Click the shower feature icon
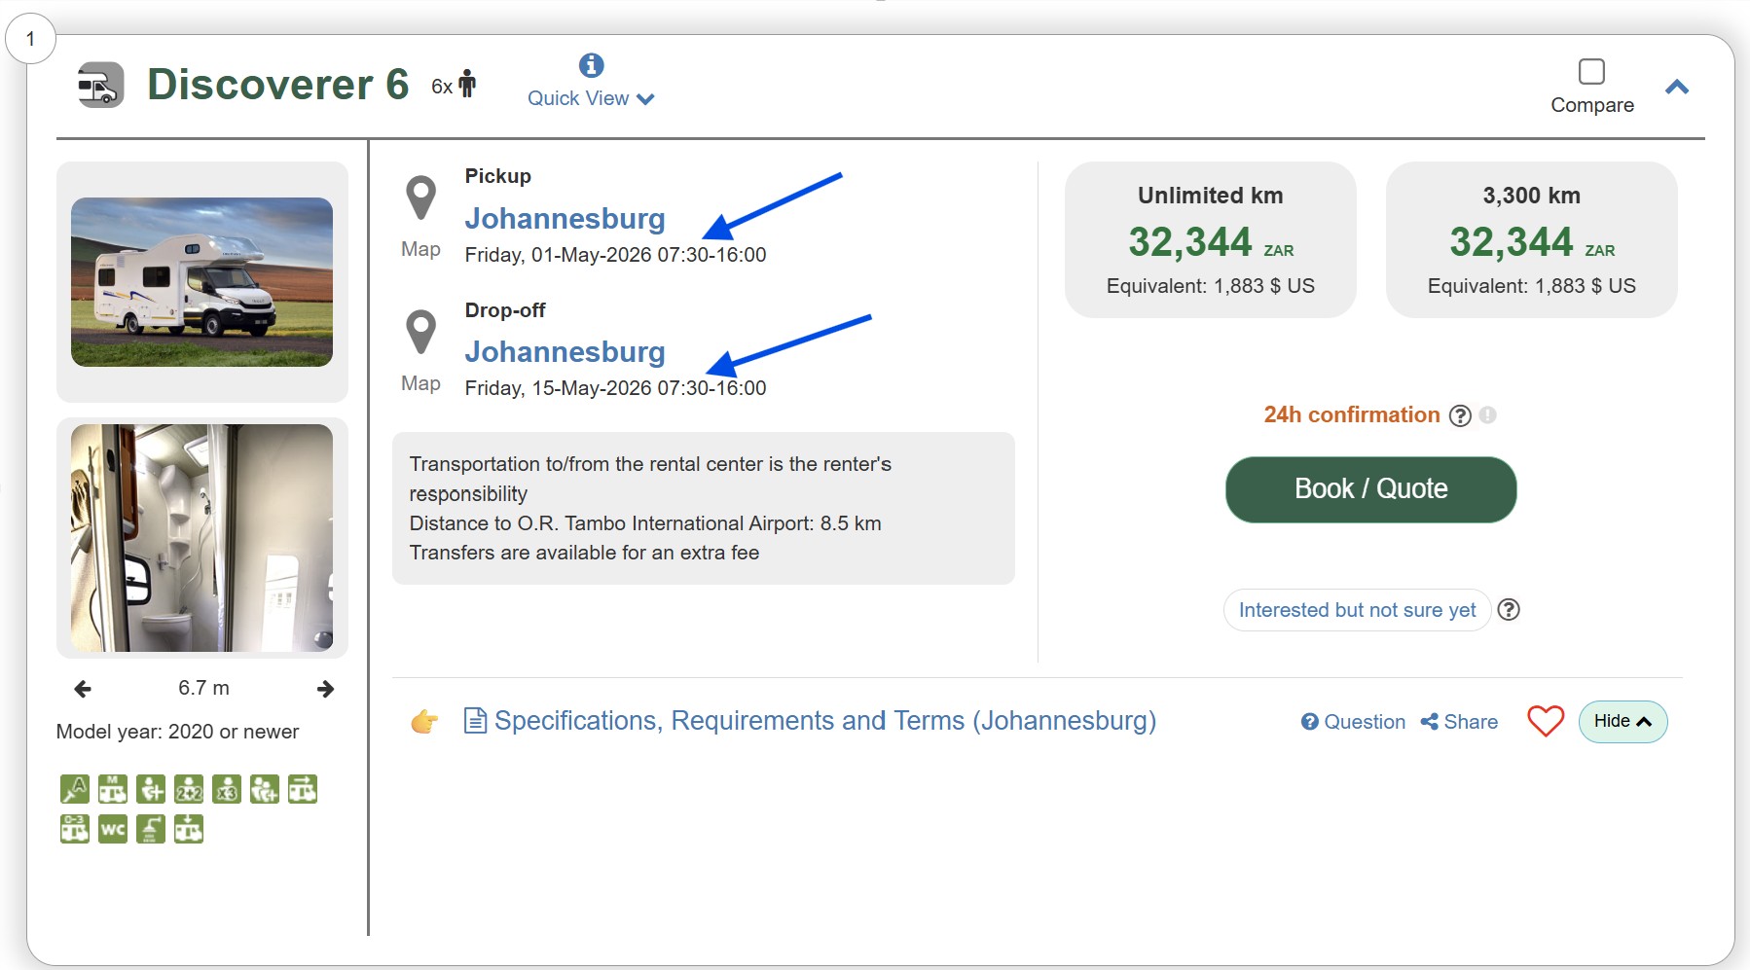1750x970 pixels. click(x=150, y=829)
